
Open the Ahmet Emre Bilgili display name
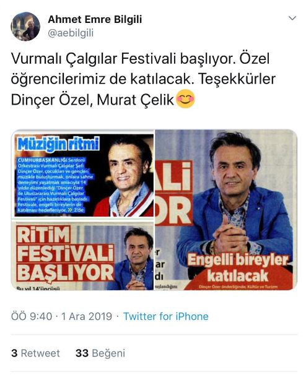95,19
